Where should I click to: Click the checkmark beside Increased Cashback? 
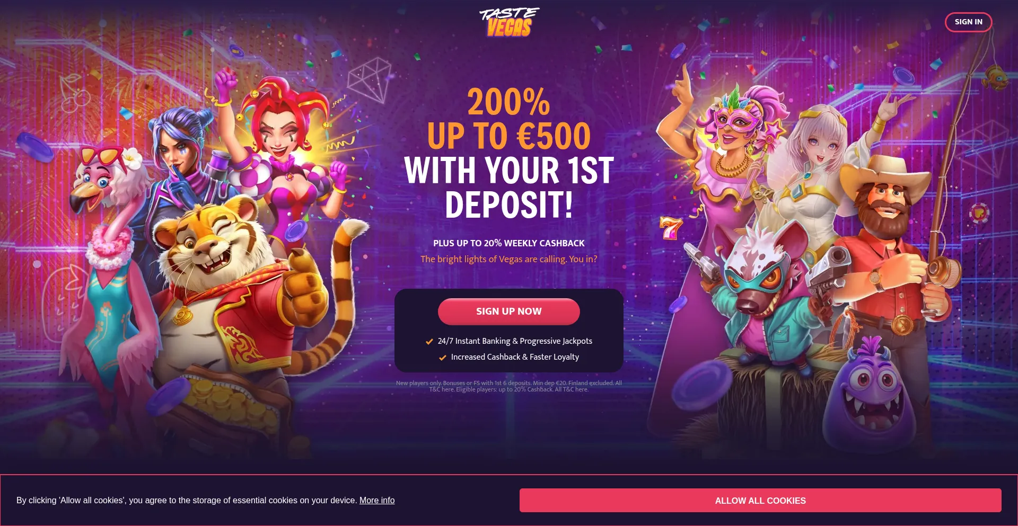(443, 358)
